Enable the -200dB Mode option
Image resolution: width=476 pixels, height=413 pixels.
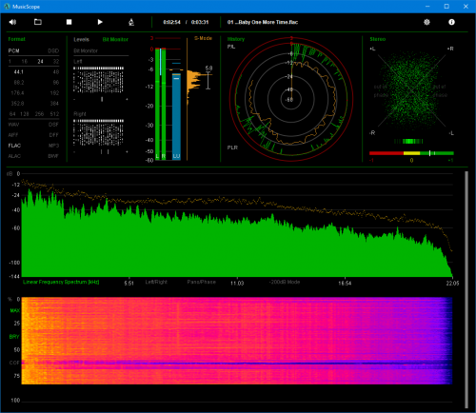[285, 282]
